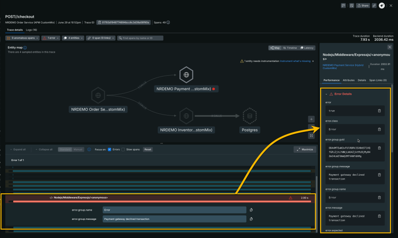Click Expand all spans
The width and height of the screenshot is (398, 238).
[x=18, y=150]
